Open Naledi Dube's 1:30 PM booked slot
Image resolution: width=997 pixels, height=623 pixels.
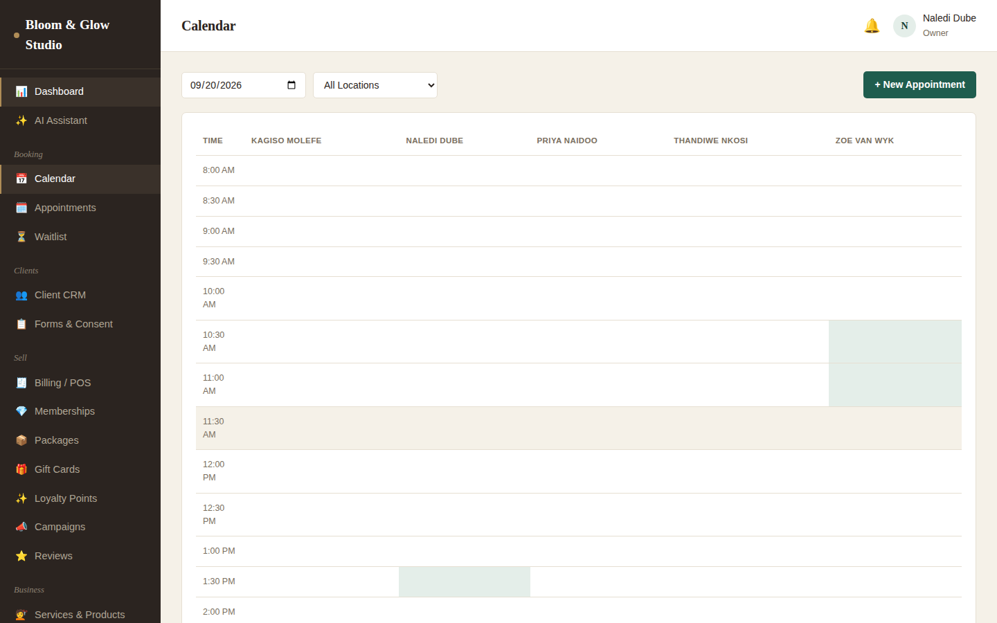465,581
